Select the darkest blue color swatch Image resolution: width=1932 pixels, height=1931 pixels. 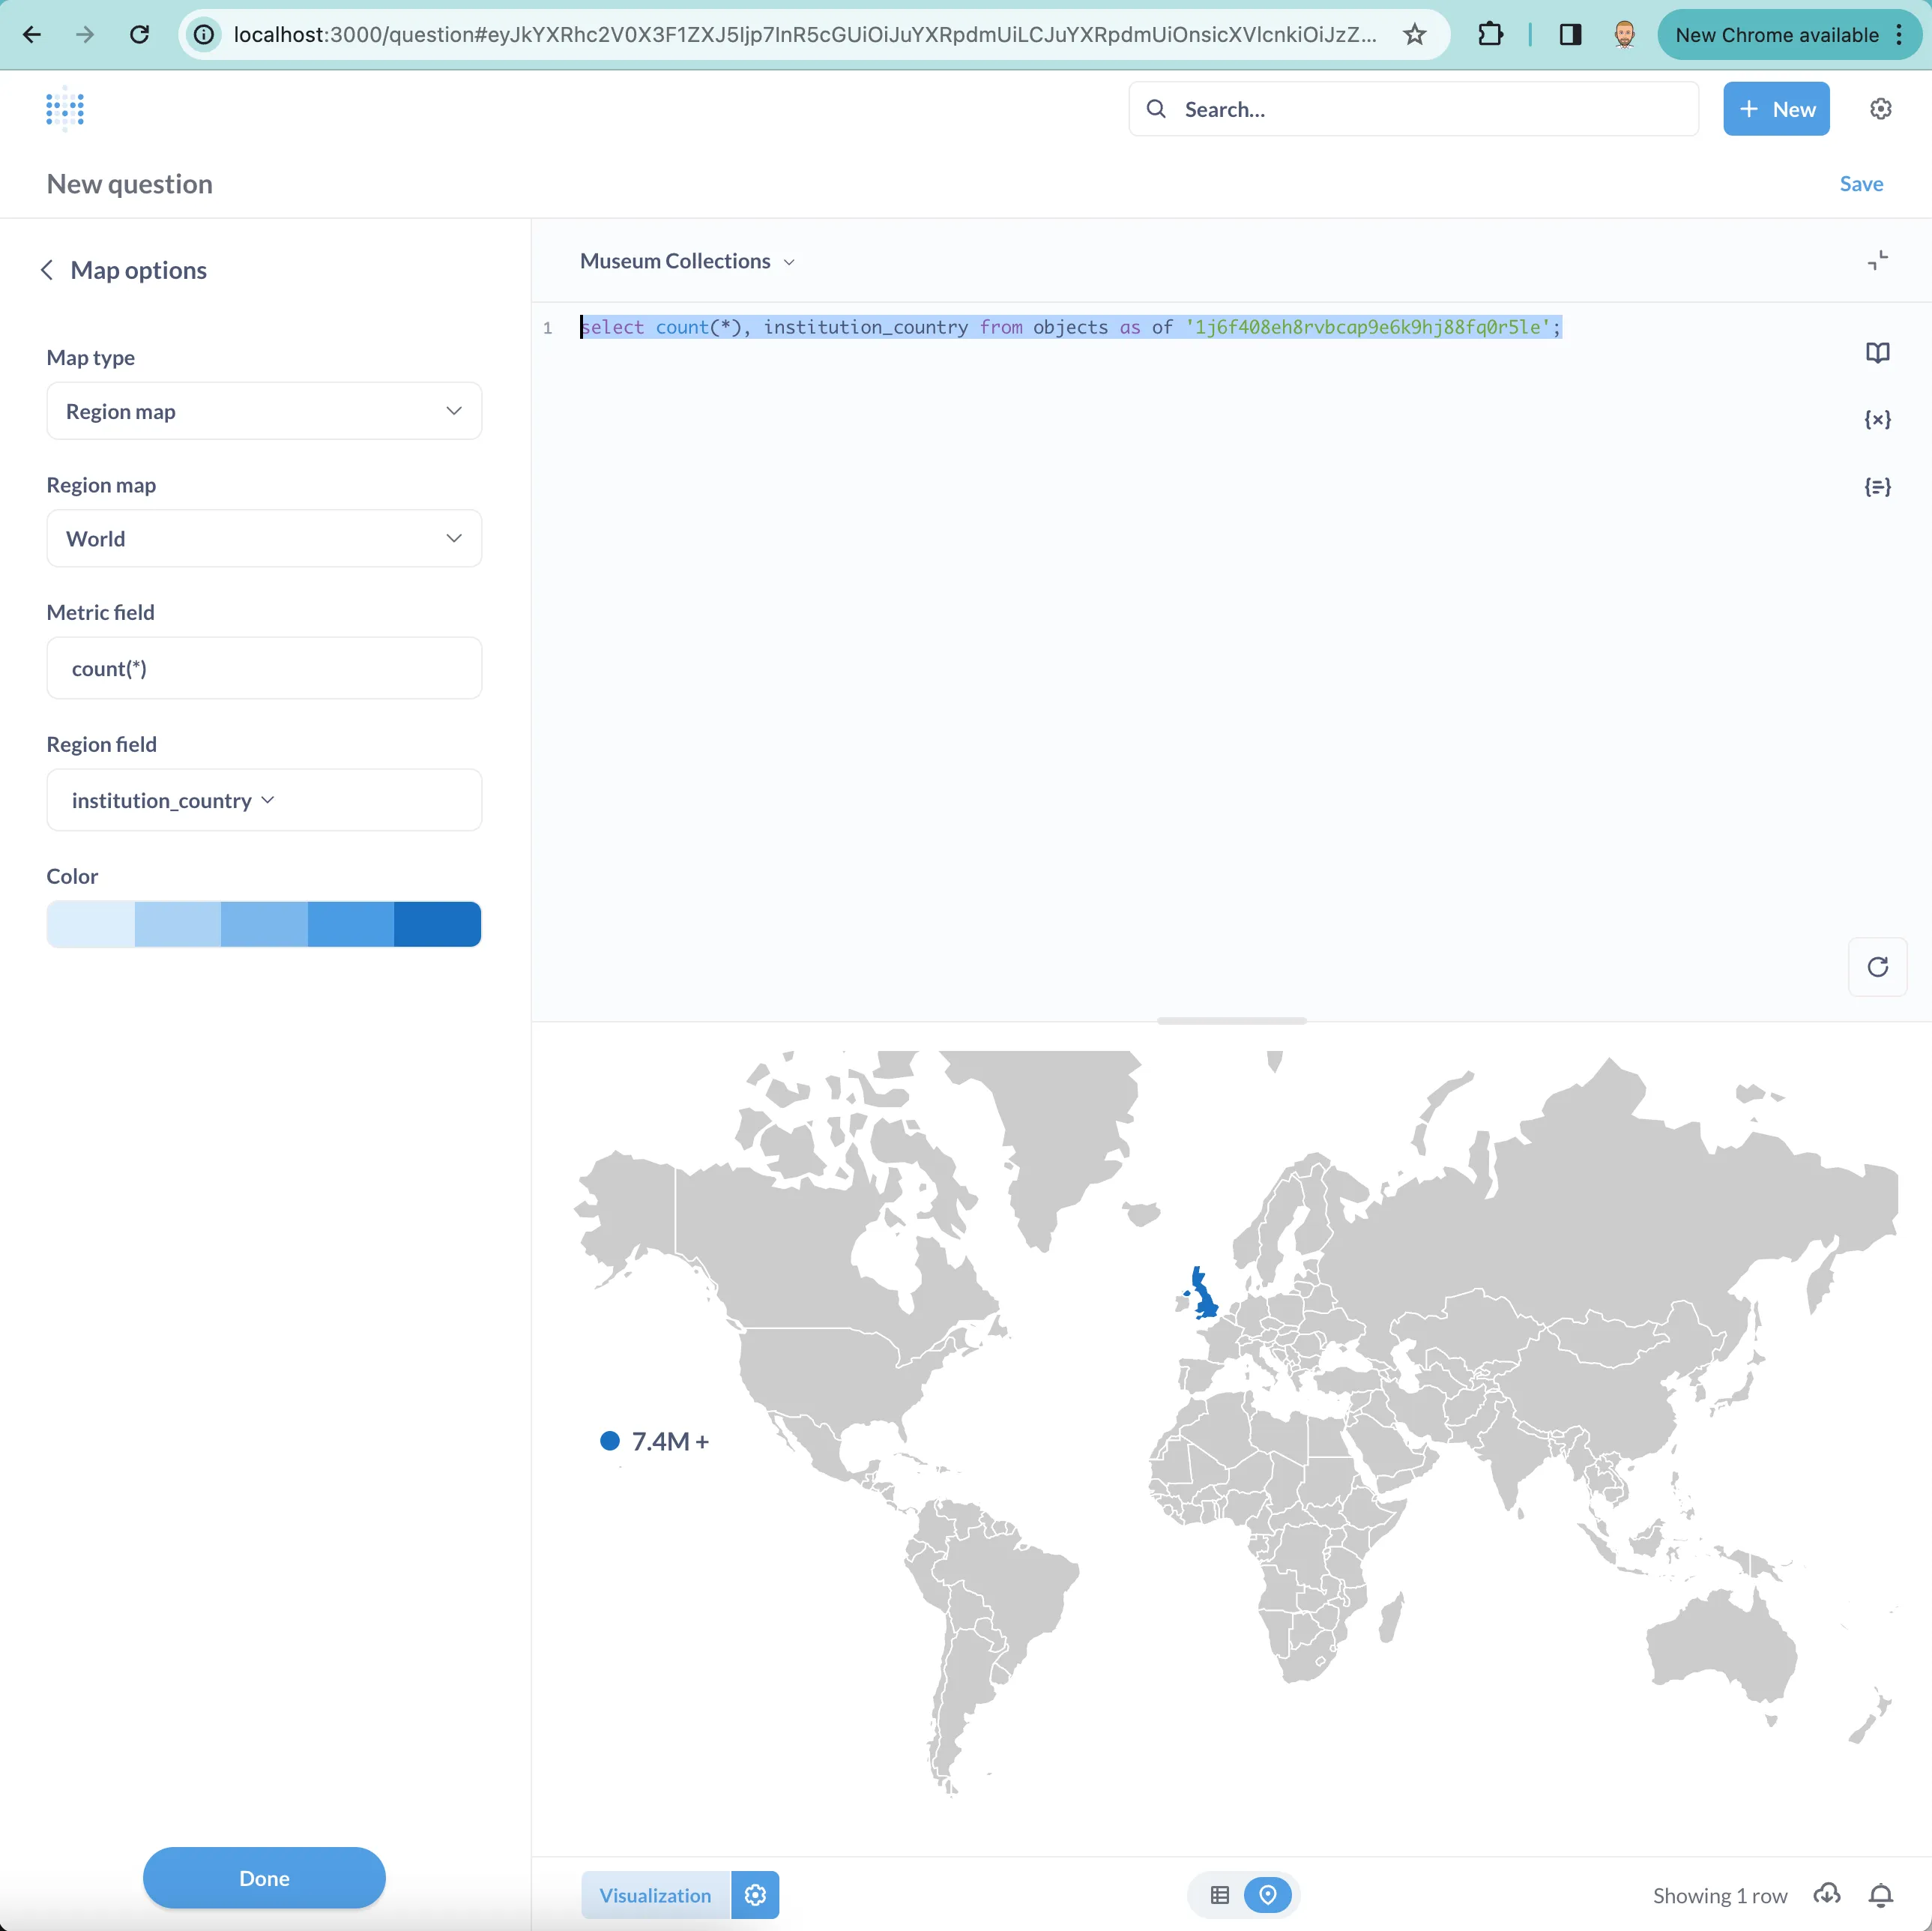pyautogui.click(x=437, y=924)
